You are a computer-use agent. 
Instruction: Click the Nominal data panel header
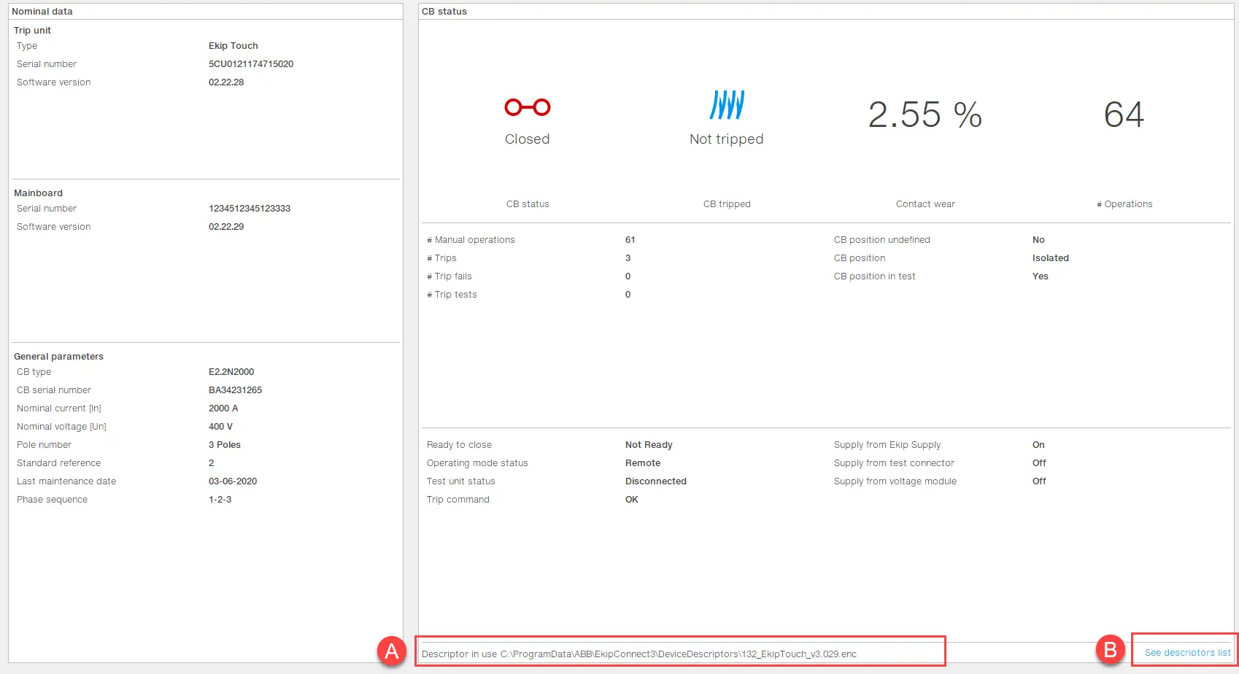point(42,12)
